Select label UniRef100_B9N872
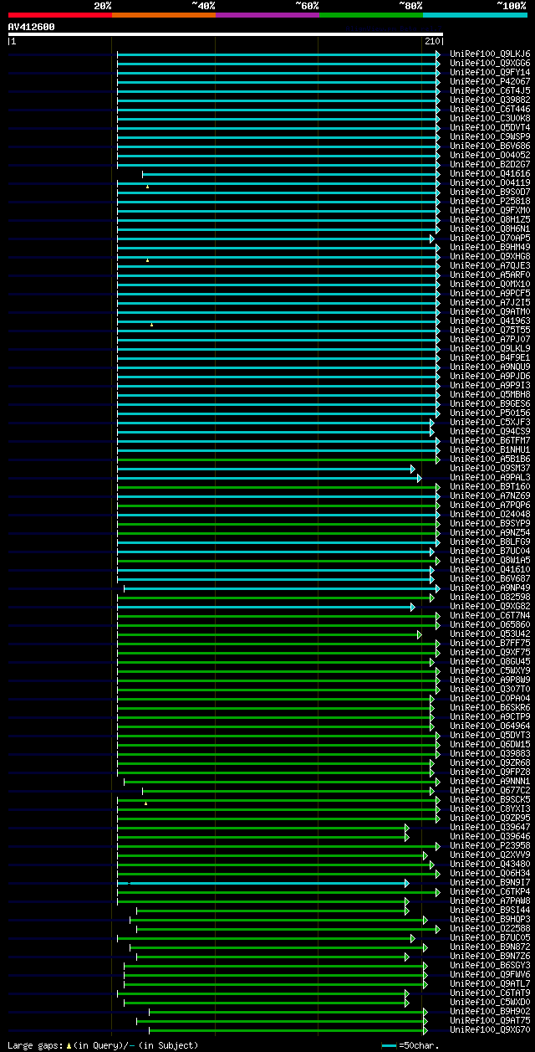The height and width of the screenshot is (1052, 535). (x=490, y=947)
